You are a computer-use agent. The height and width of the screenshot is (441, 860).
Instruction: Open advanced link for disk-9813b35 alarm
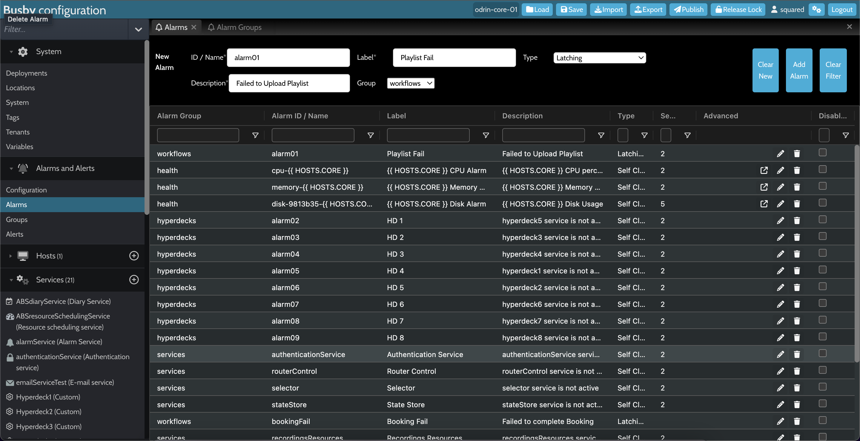click(x=764, y=204)
